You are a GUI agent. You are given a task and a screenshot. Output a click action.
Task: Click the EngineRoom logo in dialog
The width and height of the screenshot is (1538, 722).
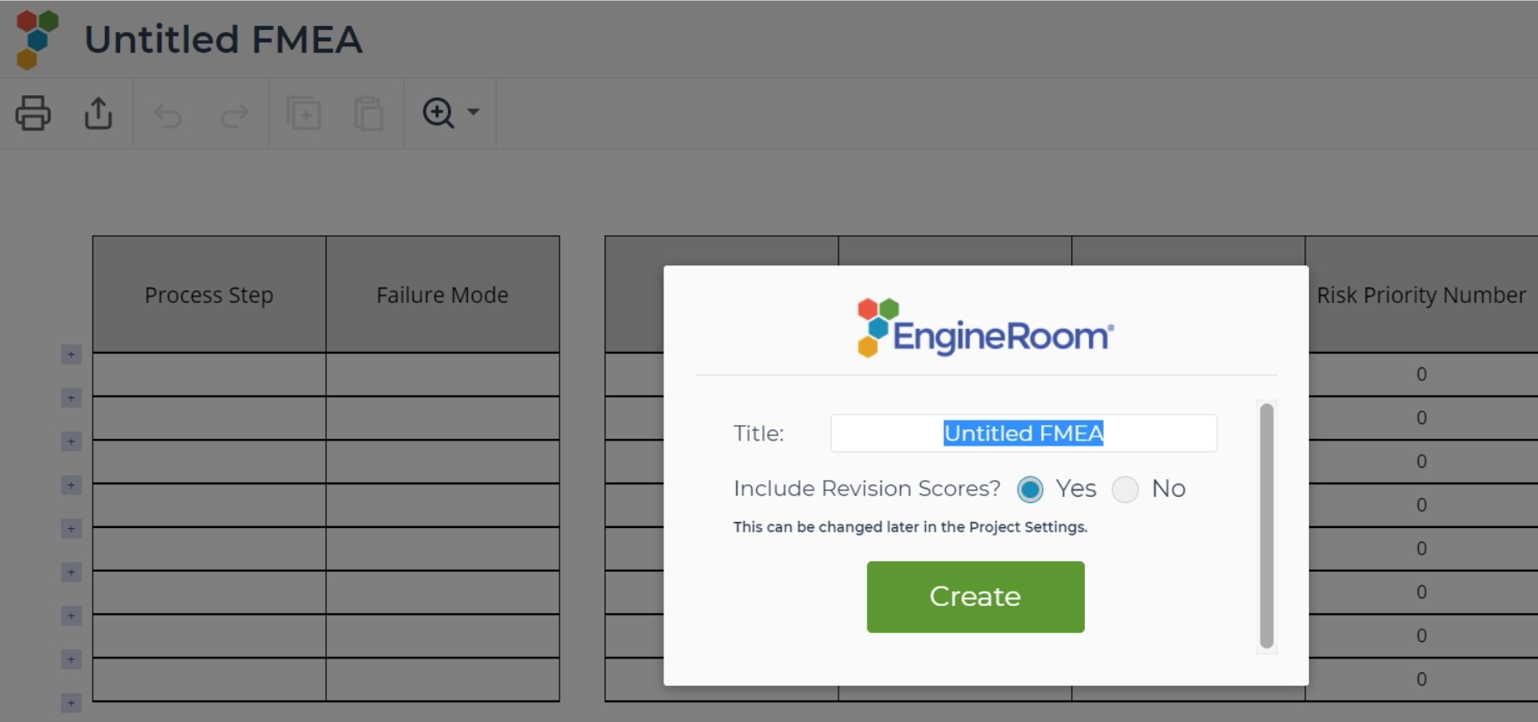tap(985, 328)
